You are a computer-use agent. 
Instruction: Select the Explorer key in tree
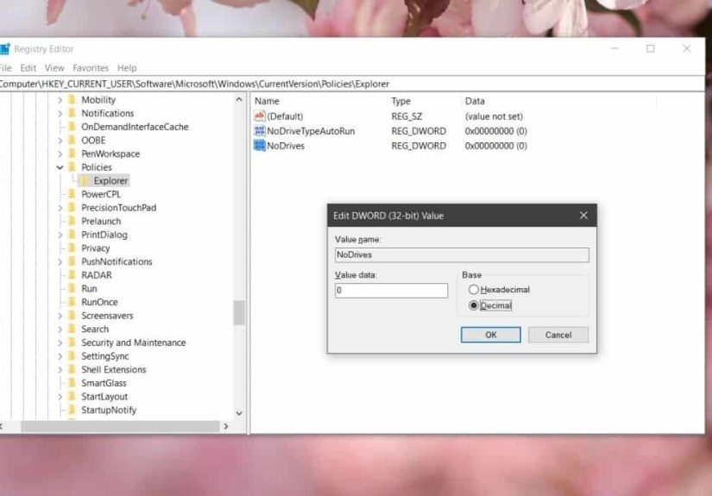click(110, 180)
